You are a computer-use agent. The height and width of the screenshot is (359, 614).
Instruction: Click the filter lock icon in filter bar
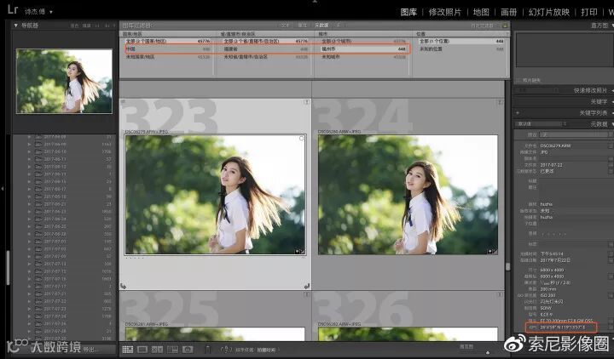click(505, 26)
